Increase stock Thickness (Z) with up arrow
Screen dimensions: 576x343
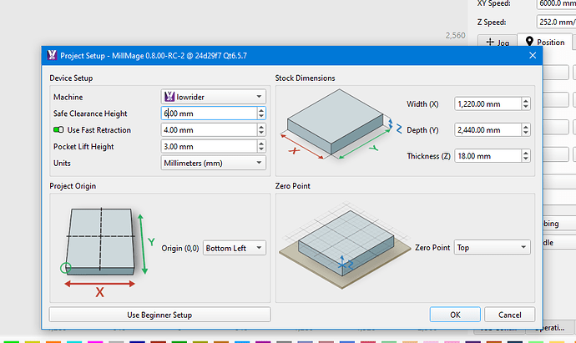click(x=526, y=153)
